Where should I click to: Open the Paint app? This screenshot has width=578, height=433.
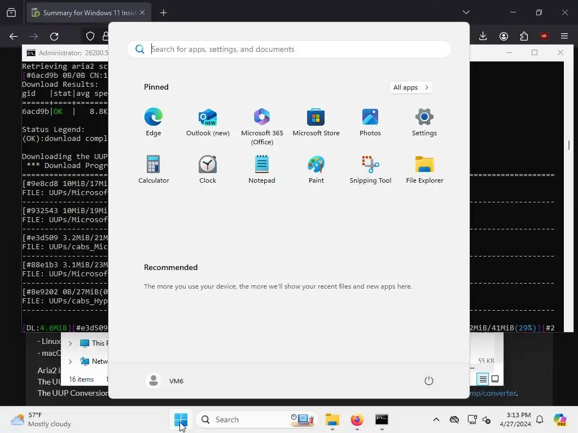[316, 169]
